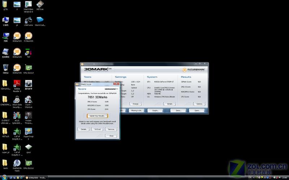
Task: Open the super_pi folder
Action: [5, 149]
